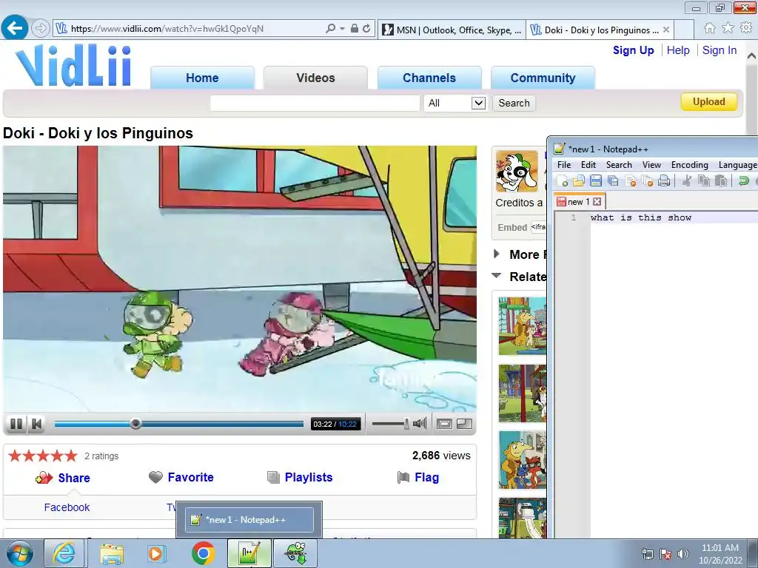Refresh page using address bar reload icon
This screenshot has width=758, height=568.
pyautogui.click(x=366, y=29)
